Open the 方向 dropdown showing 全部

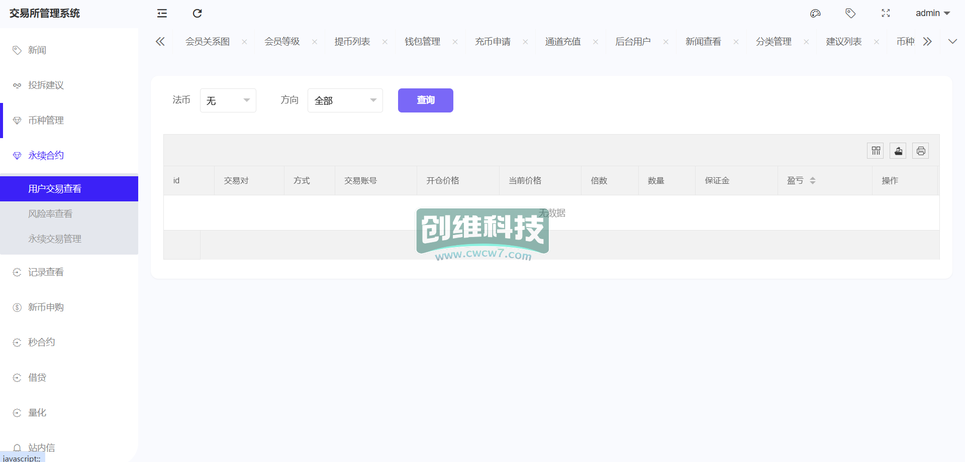(x=345, y=100)
